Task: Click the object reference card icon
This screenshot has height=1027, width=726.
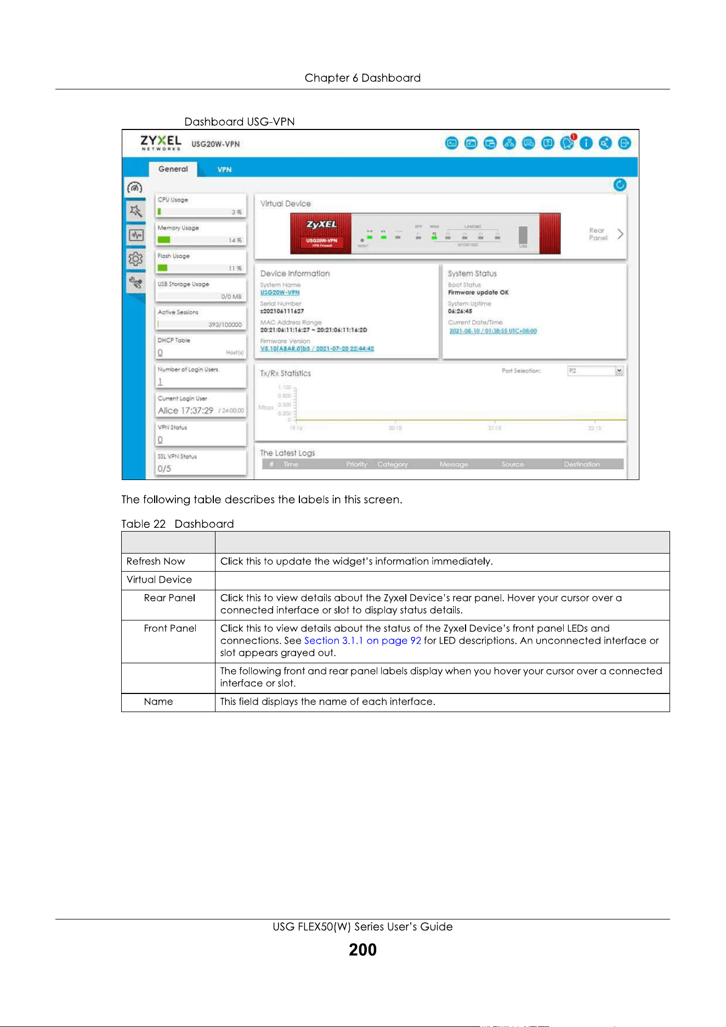Action: pos(490,143)
